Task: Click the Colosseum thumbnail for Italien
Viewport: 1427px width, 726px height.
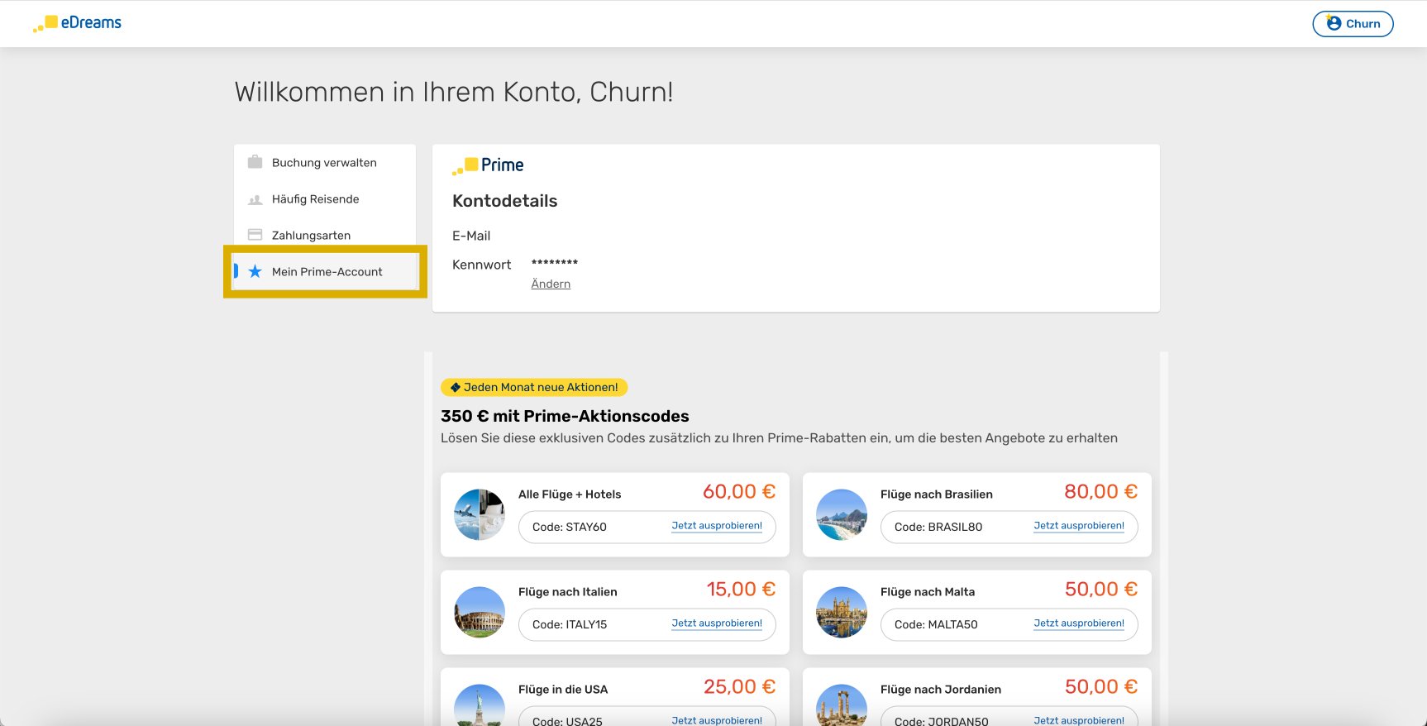Action: (480, 612)
